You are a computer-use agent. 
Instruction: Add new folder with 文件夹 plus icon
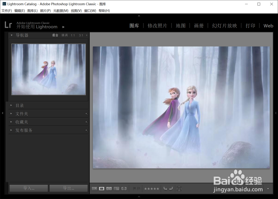pos(86,114)
